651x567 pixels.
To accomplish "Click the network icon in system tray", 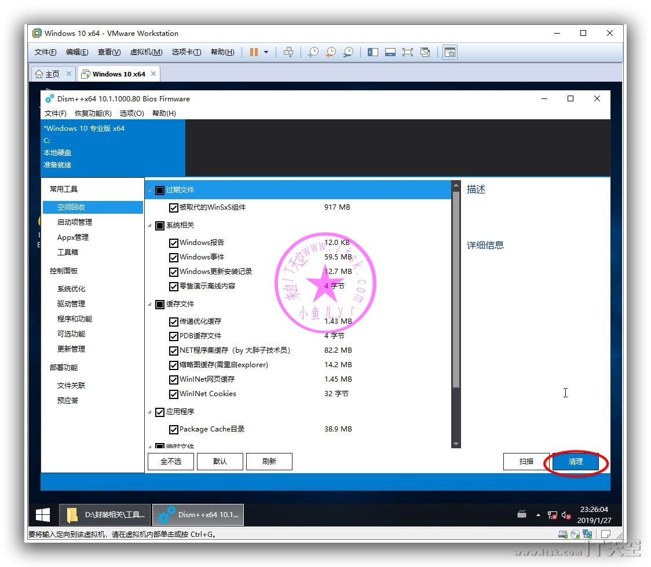I will click(552, 515).
